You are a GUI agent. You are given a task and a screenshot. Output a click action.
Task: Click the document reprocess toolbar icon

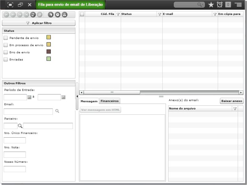click(x=51, y=15)
